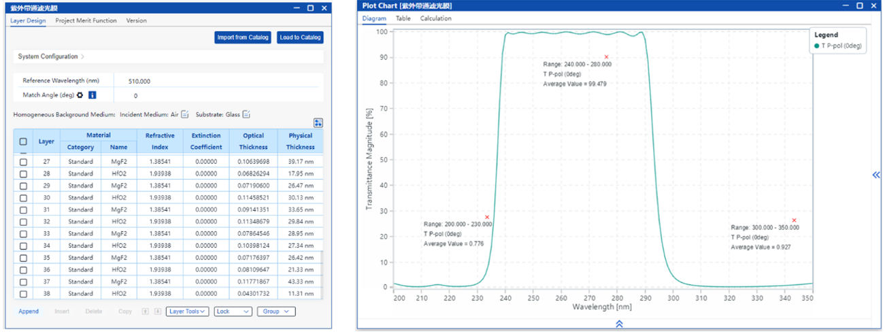Toggle the select-all checkbox in table header

point(23,141)
